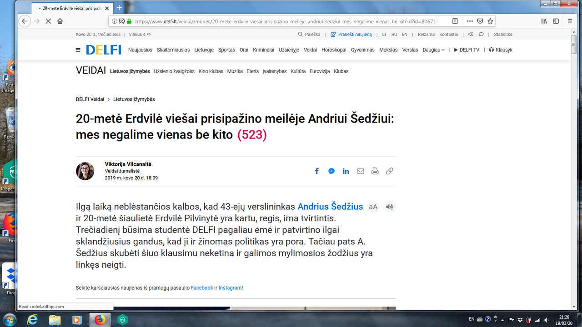
Task: Share article on Facebook icon
Action: [x=317, y=171]
